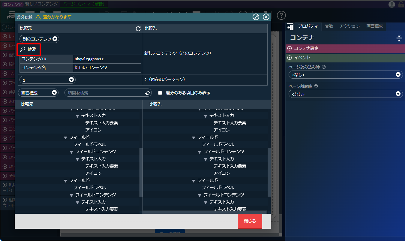
Task: Open the ページ離脱時 dropdown
Action: pos(346,94)
